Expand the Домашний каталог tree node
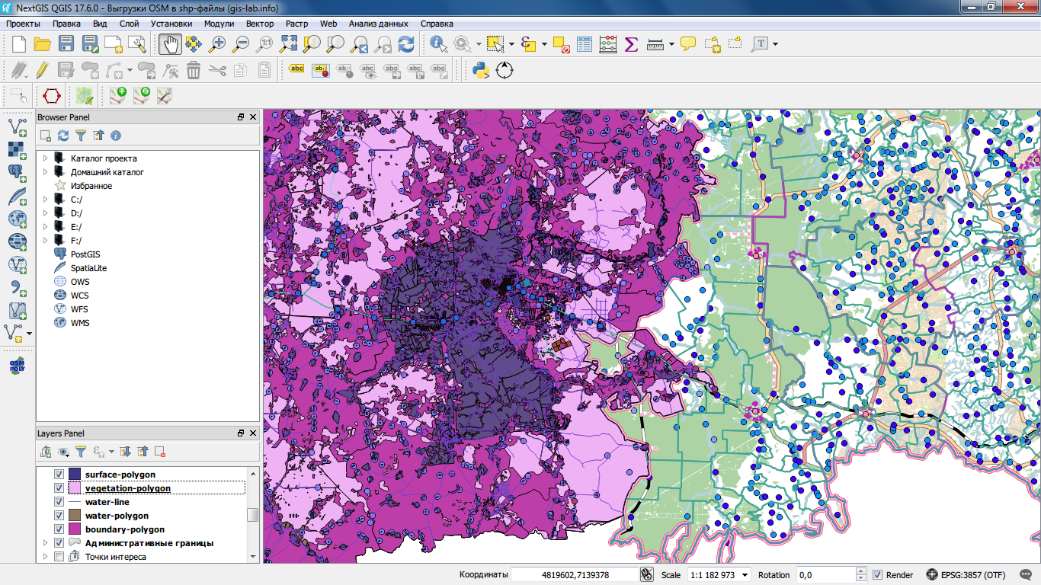This screenshot has height=585, width=1041. pos(45,172)
